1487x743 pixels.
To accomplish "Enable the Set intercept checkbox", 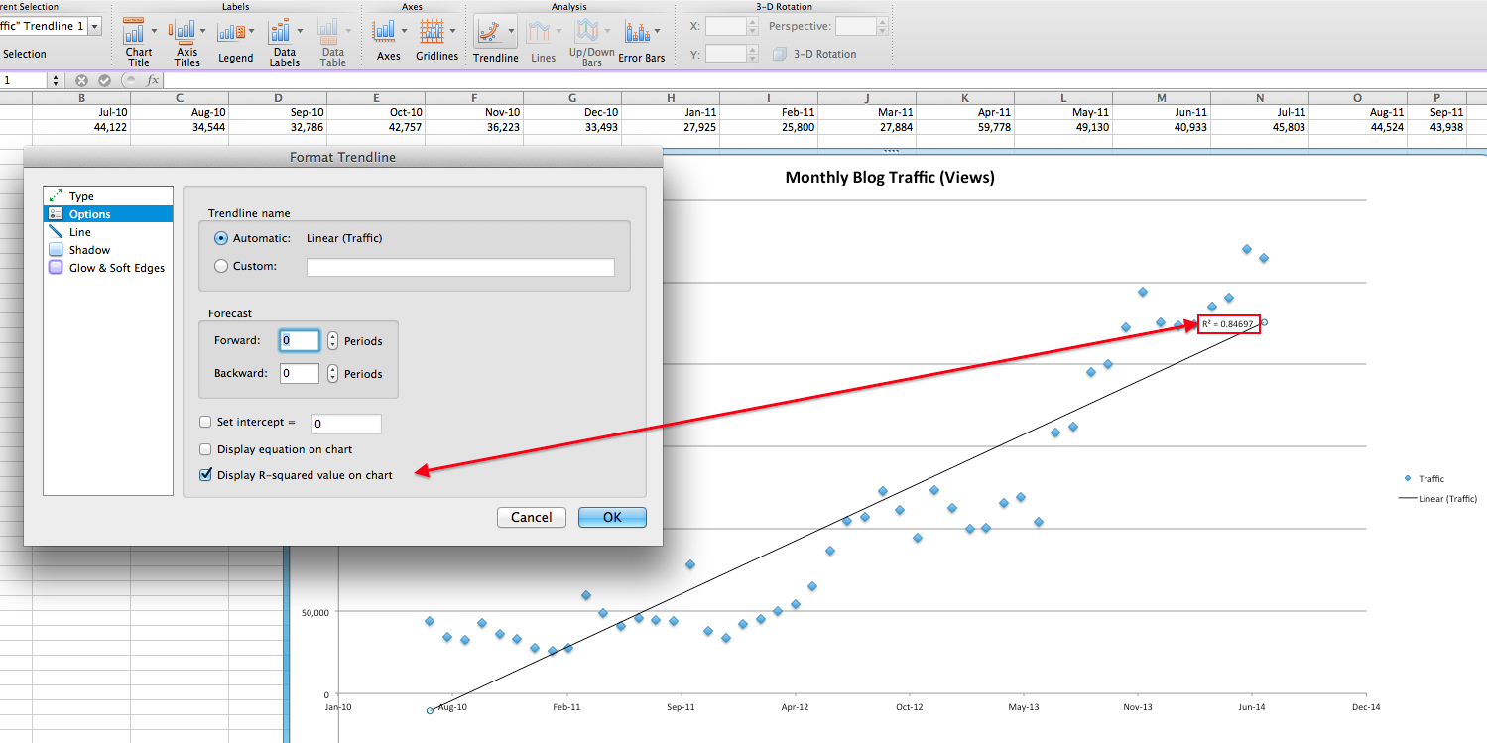I will coord(206,423).
